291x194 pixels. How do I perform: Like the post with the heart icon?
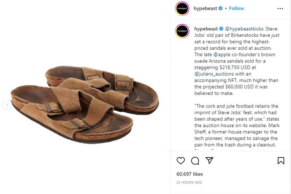point(180,161)
